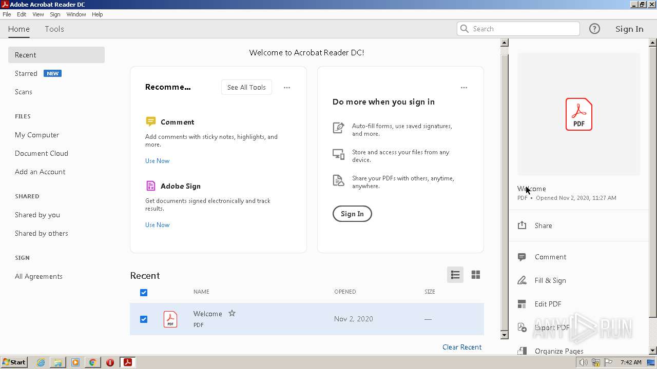The height and width of the screenshot is (369, 657).
Task: Open the Window menu
Action: pyautogui.click(x=76, y=14)
